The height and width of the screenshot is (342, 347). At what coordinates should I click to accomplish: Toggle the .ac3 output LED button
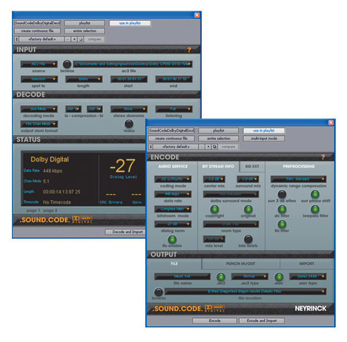(x=221, y=277)
